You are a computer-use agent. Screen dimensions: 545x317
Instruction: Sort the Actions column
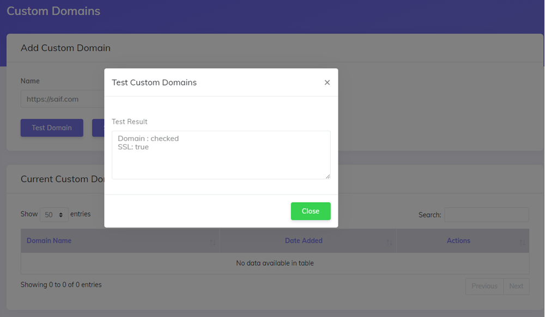click(x=458, y=240)
